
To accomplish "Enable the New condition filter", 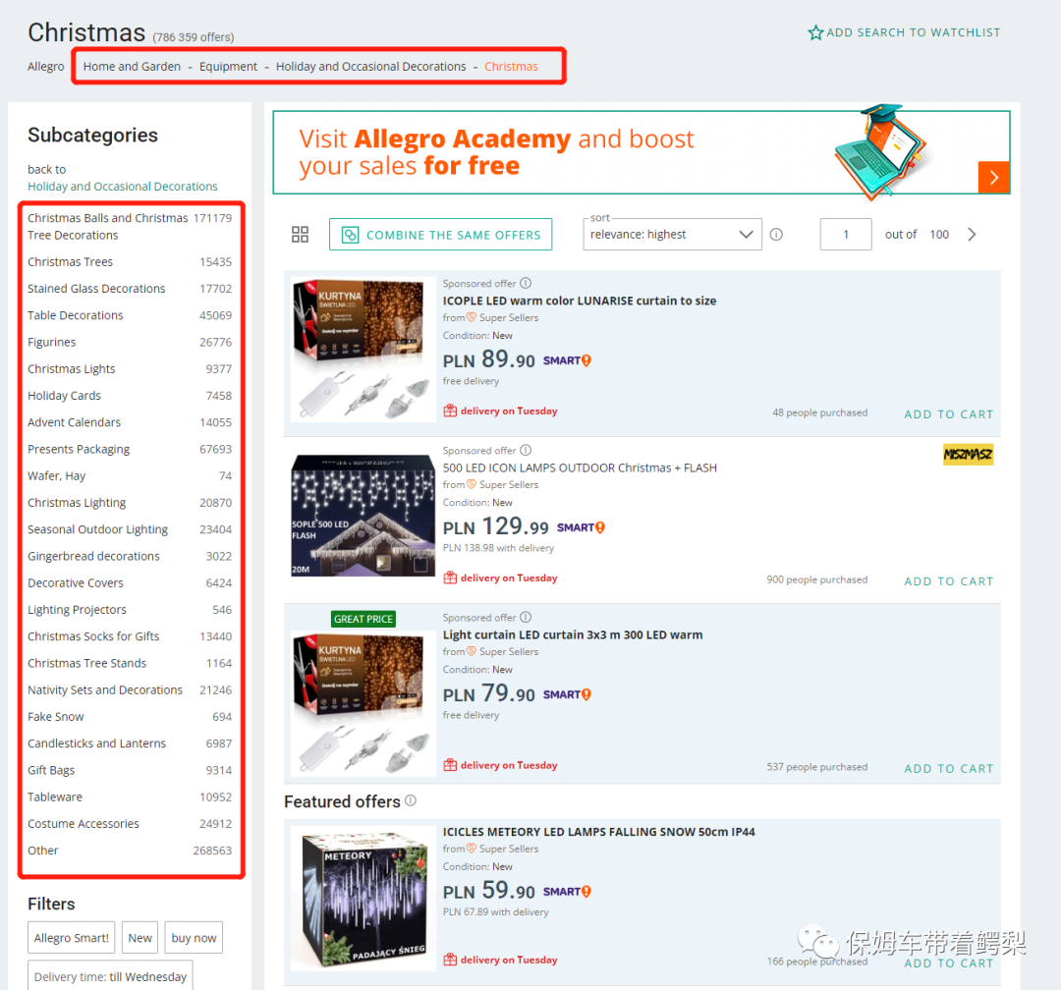I will [x=140, y=938].
